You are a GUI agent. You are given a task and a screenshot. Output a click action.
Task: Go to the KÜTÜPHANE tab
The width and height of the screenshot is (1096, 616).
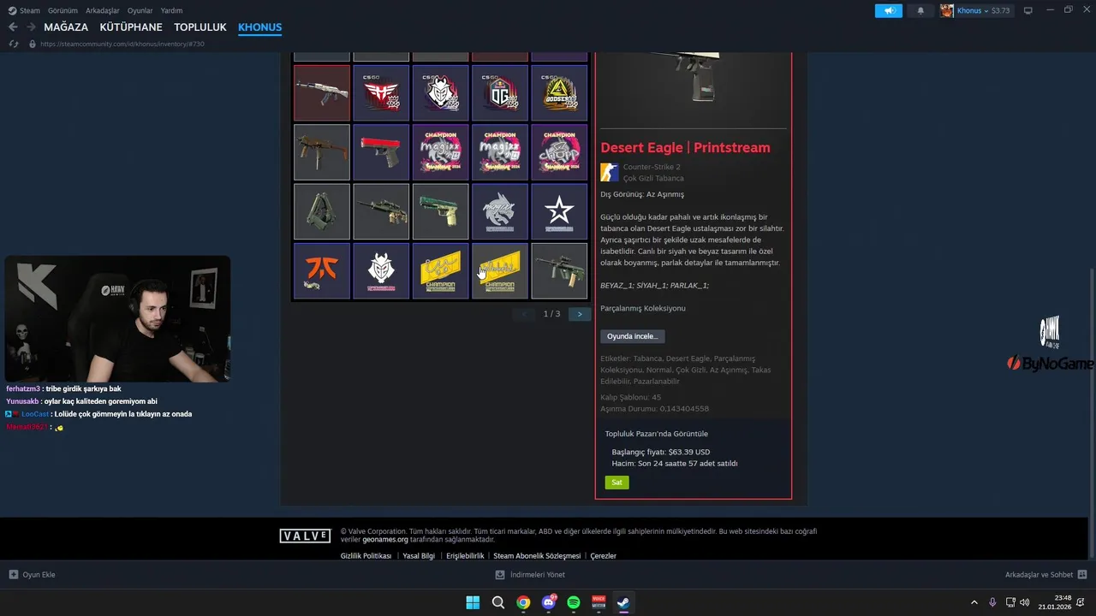(131, 27)
